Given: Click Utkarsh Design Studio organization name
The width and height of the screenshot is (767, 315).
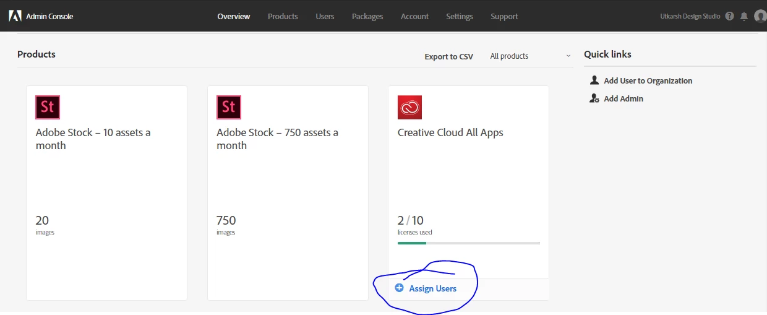Looking at the screenshot, I should pyautogui.click(x=690, y=16).
